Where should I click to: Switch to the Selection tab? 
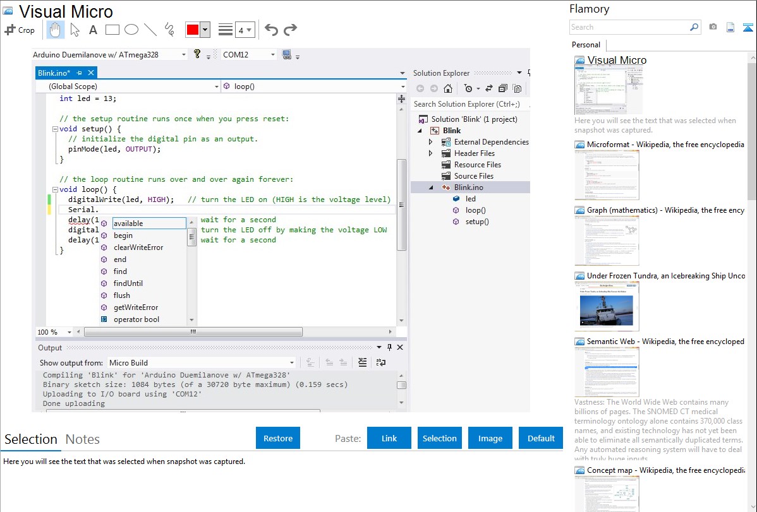click(x=31, y=439)
